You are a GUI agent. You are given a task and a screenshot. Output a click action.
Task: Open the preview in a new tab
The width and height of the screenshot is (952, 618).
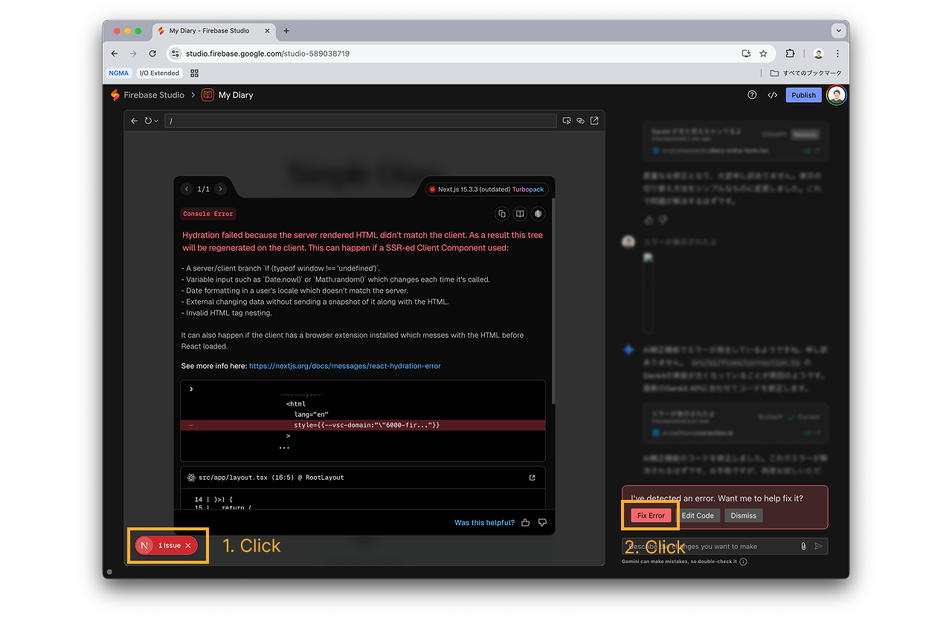(x=594, y=120)
